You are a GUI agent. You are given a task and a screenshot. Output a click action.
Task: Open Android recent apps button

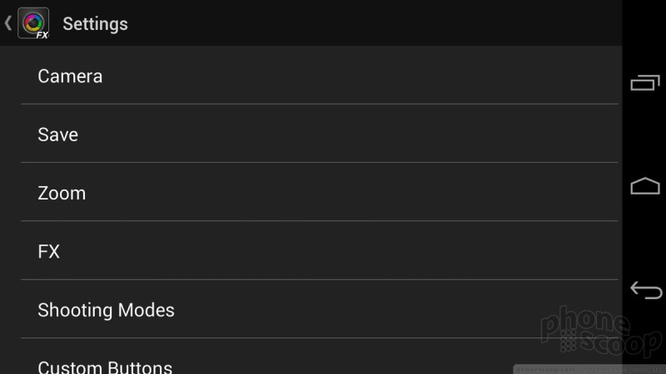pyautogui.click(x=644, y=82)
